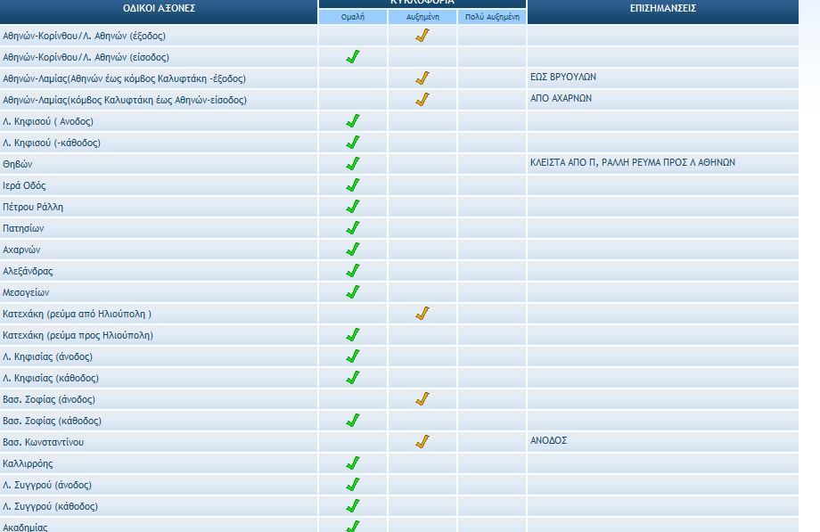The image size is (820, 532).
Task: Click the ΕΩΣ ΒΡΥΟΥΛΩΝ remark text
Action: 562,78
